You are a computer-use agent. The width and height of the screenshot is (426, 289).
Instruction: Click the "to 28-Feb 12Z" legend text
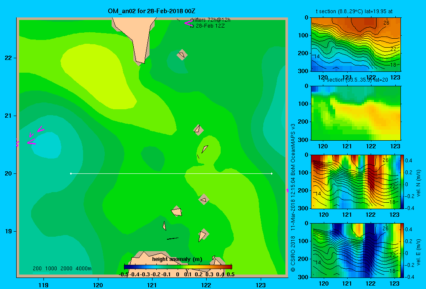click(207, 26)
